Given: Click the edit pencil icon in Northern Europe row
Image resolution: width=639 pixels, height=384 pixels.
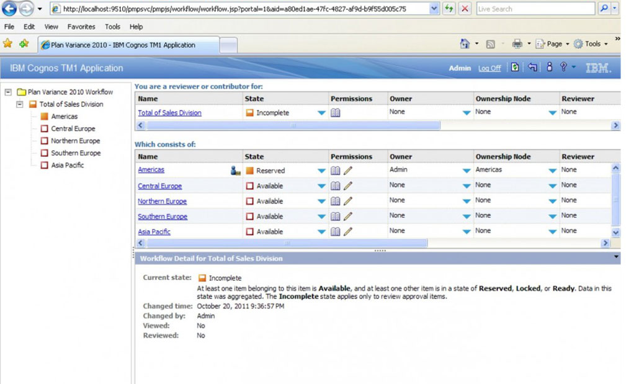Looking at the screenshot, I should coord(347,201).
